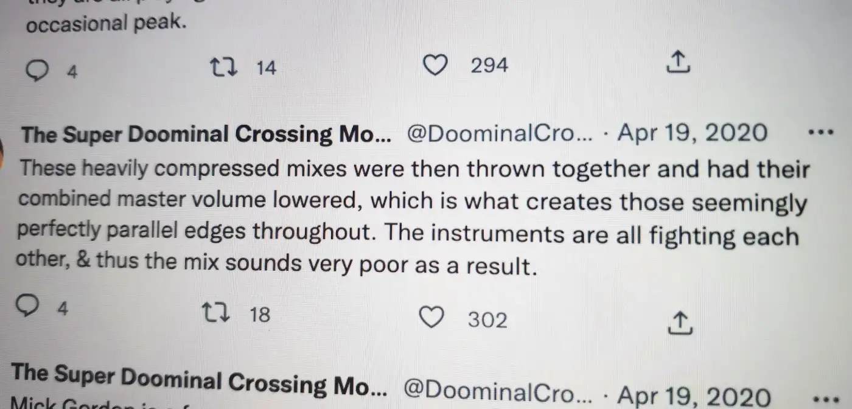Screen dimensions: 852x409
Task: Reply to the heavily compressed mixes tweet
Action: pos(27,307)
